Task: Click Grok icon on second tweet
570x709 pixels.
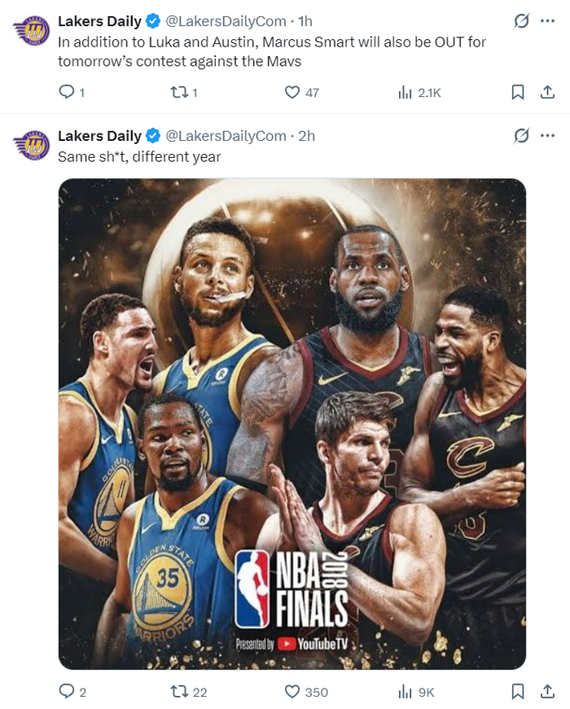Action: click(x=521, y=136)
